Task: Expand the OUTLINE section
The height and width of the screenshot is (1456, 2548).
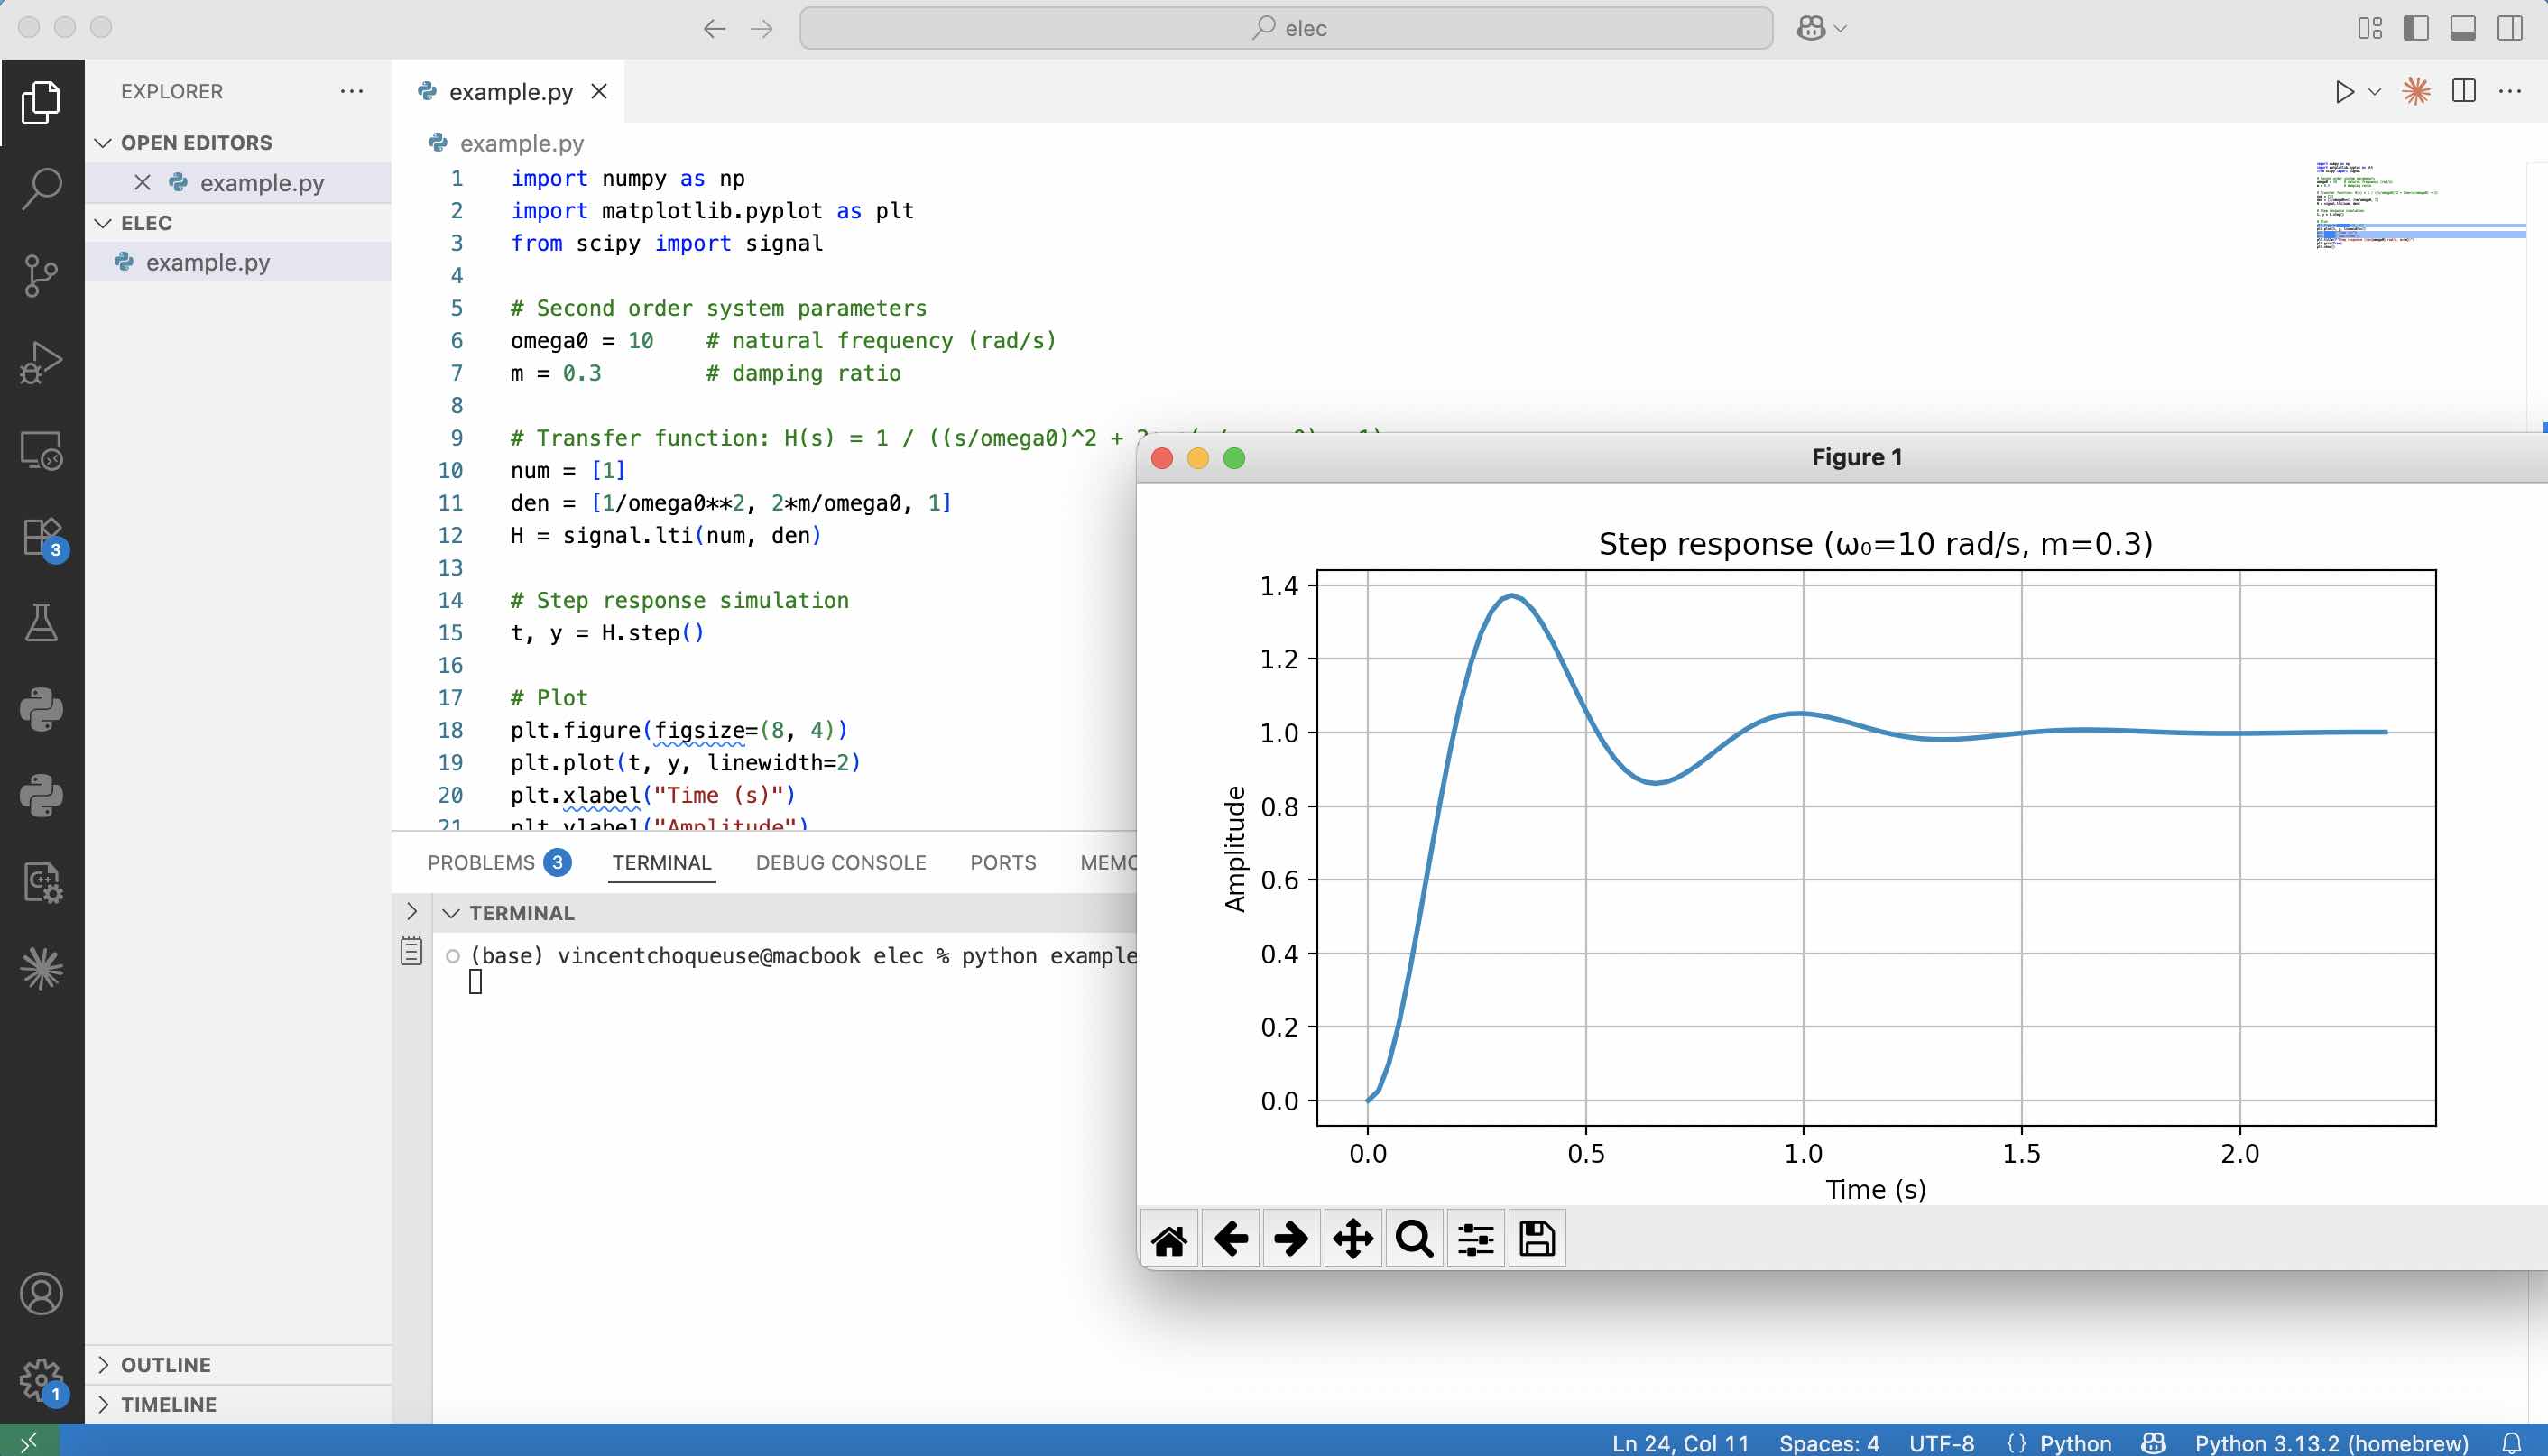Action: [x=165, y=1365]
